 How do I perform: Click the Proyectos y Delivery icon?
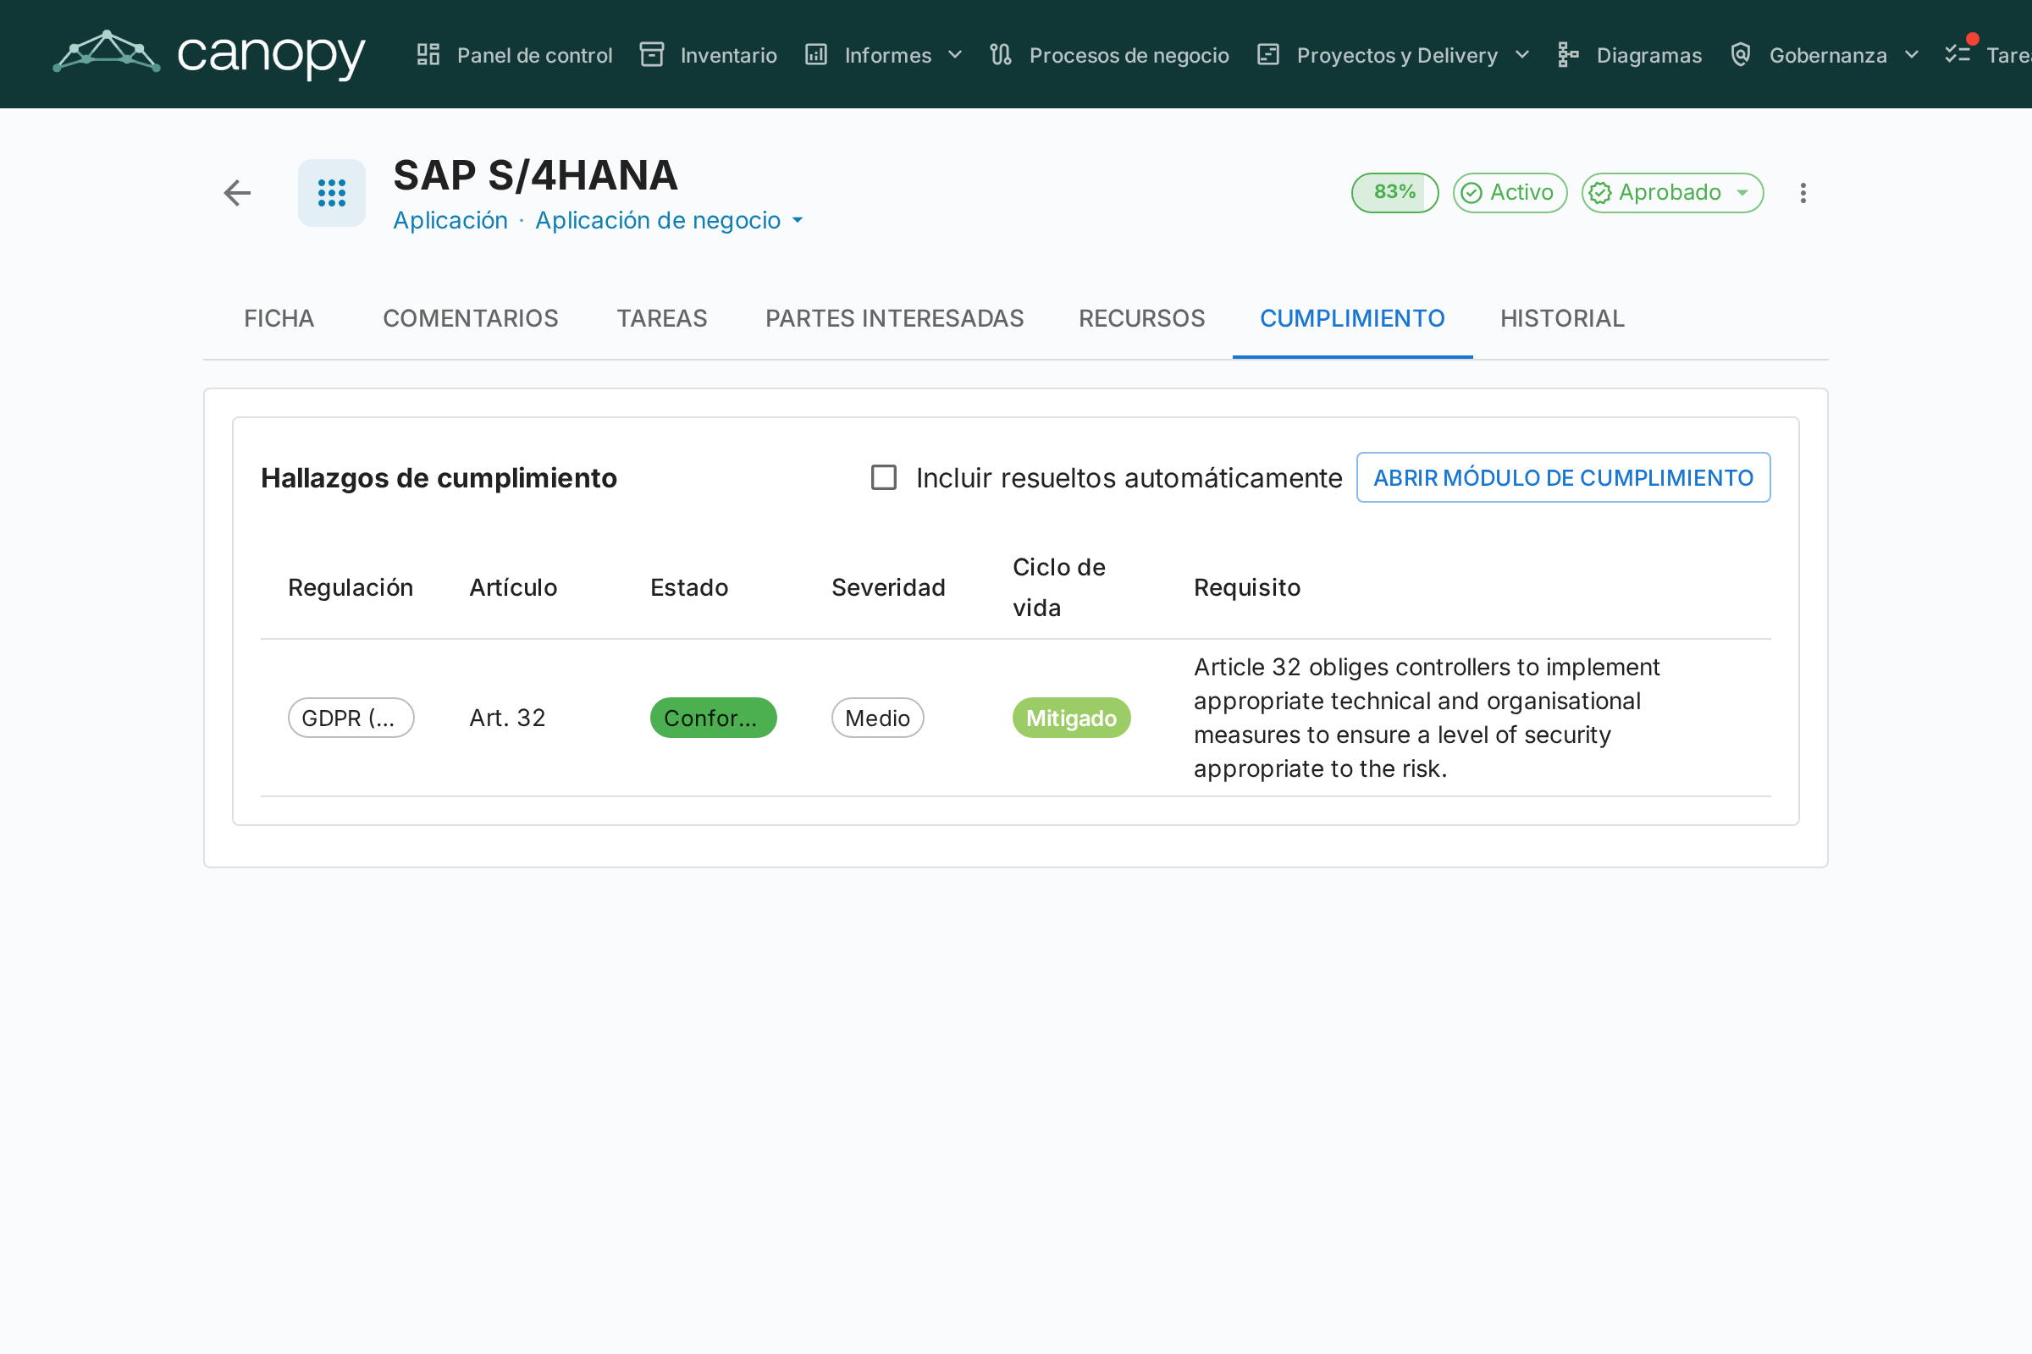tap(1268, 54)
